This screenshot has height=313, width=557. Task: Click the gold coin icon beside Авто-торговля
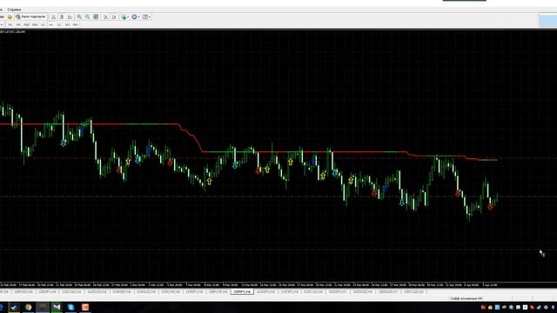click(x=10, y=17)
